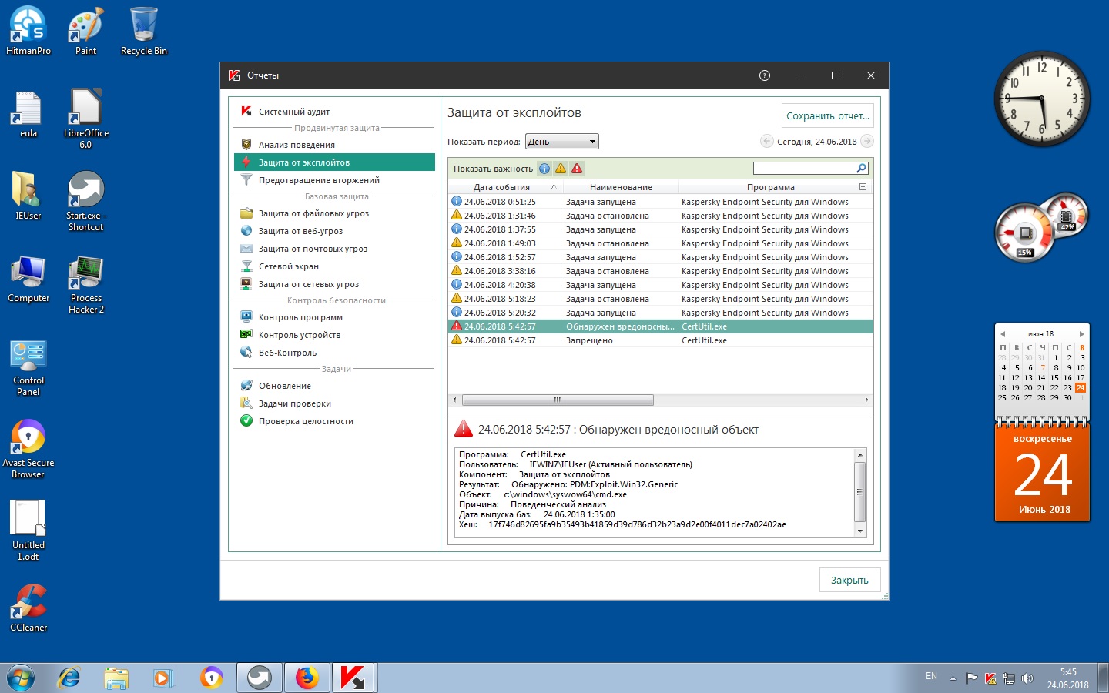Select Untitled 1.odt file

(28, 531)
